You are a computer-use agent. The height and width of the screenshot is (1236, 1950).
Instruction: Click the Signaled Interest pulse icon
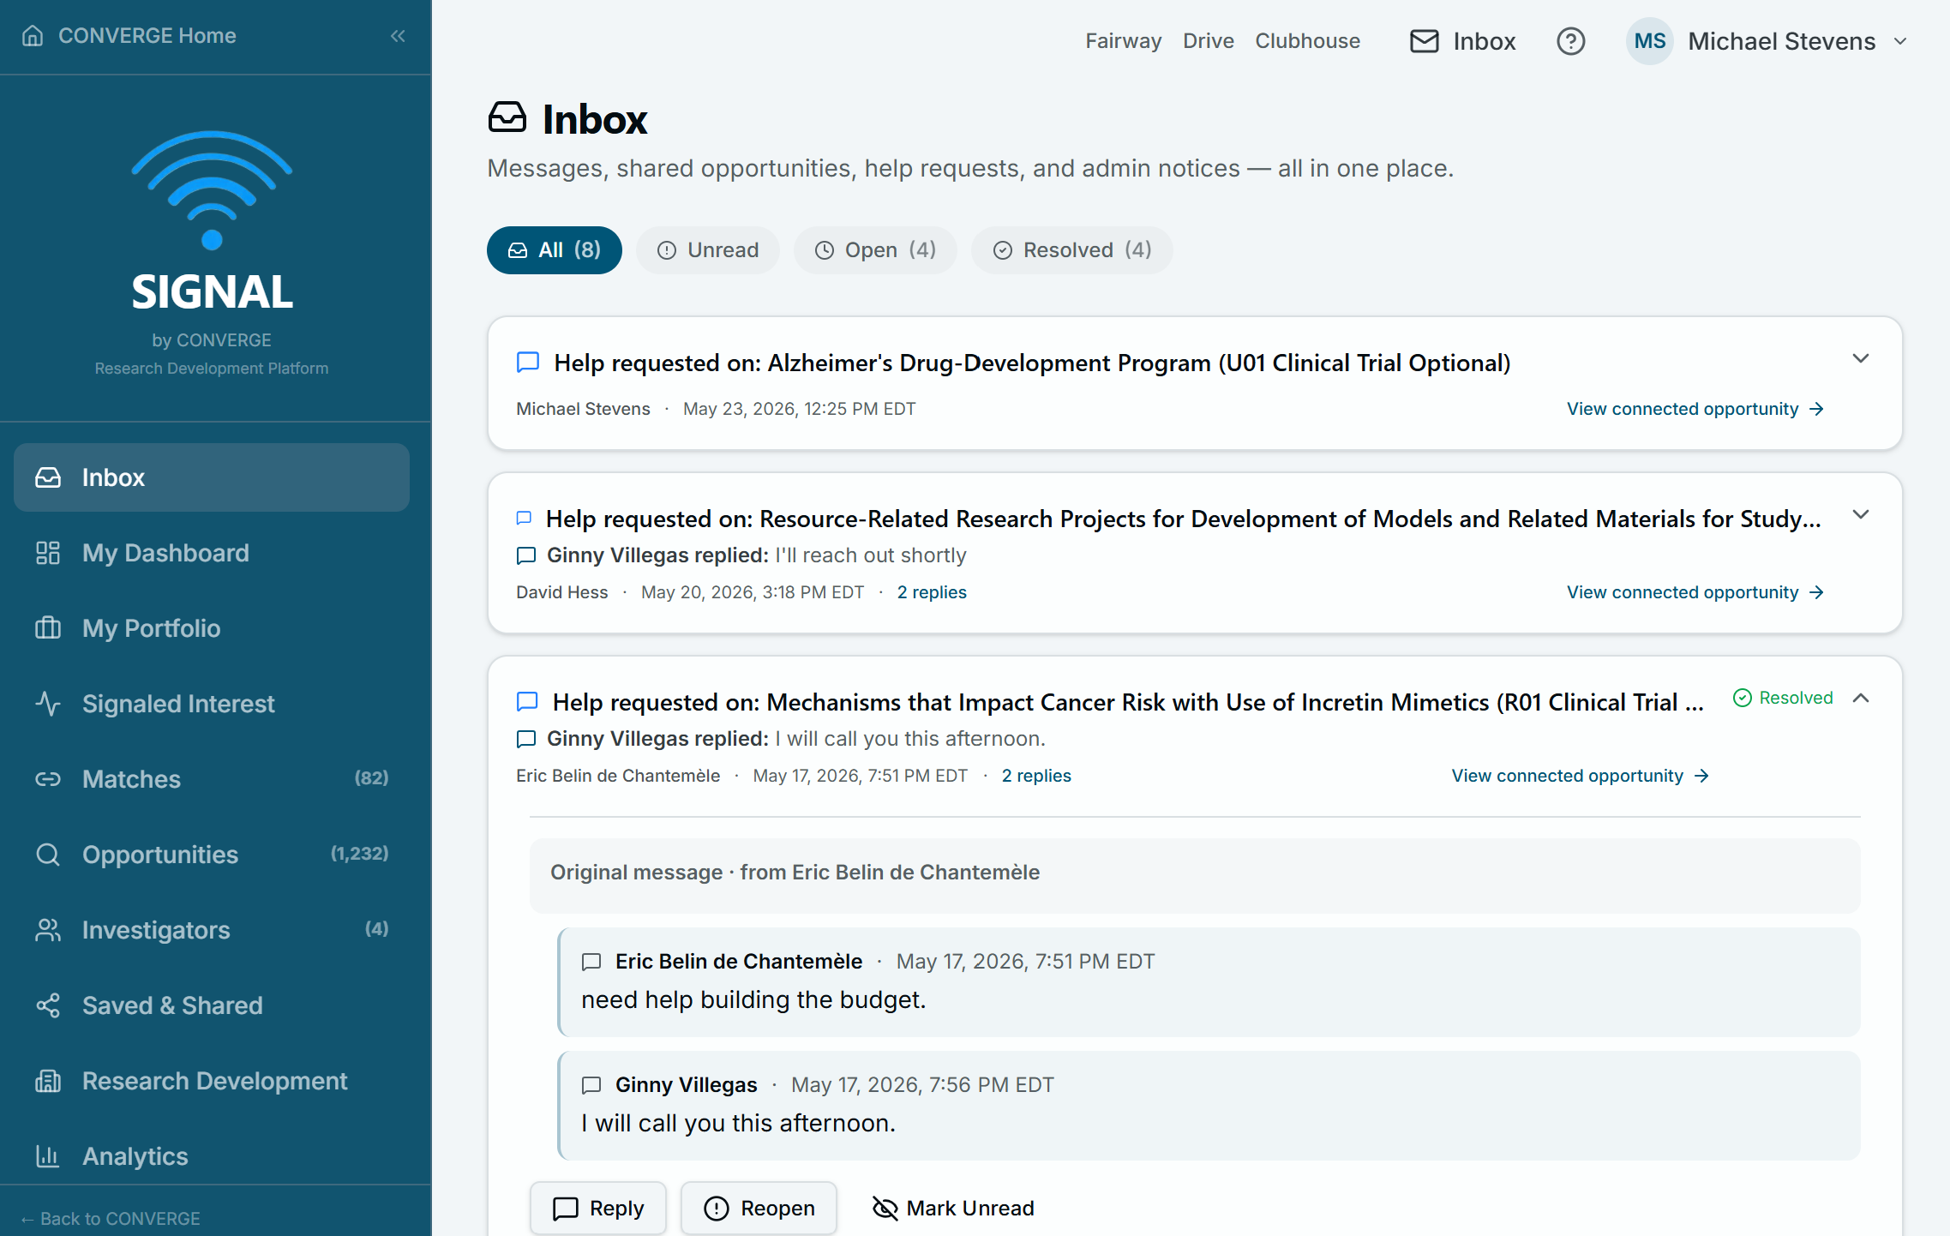pos(48,704)
